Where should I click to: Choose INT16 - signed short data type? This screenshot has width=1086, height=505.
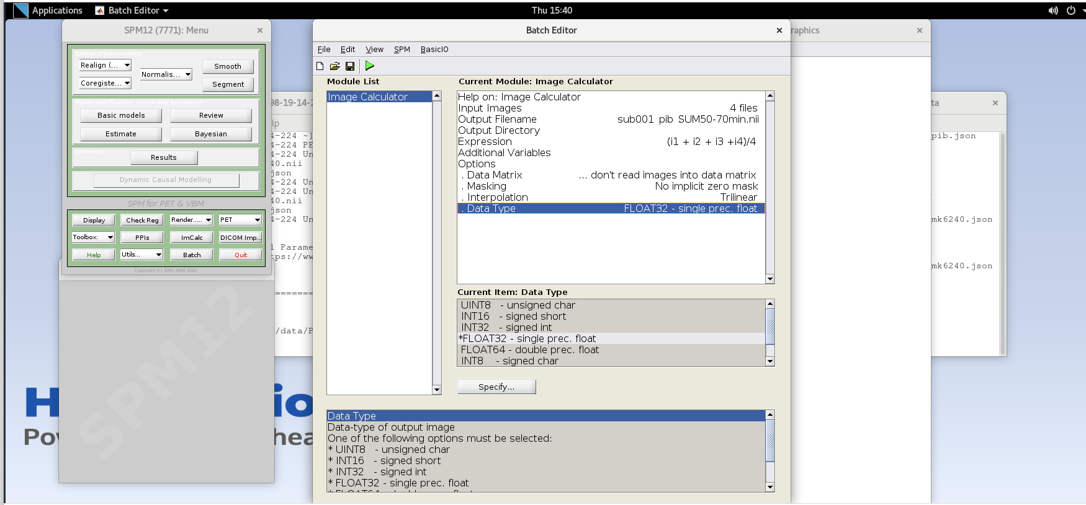click(611, 316)
